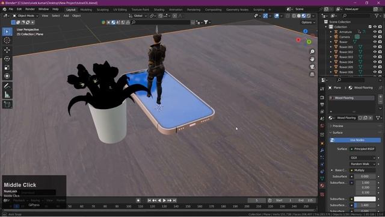
Task: Select the Move tool
Action: pyautogui.click(x=7, y=50)
